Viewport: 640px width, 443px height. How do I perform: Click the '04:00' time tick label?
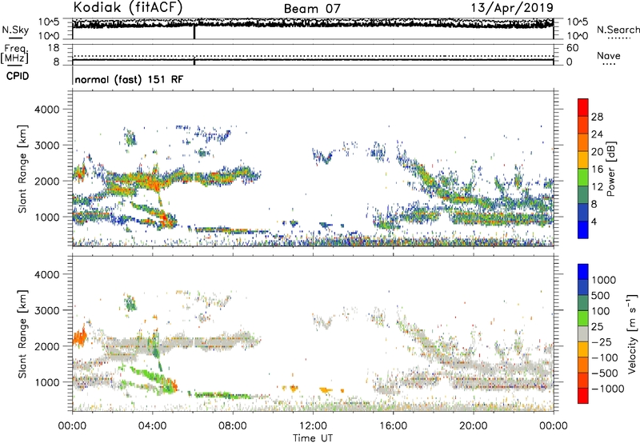click(x=152, y=426)
